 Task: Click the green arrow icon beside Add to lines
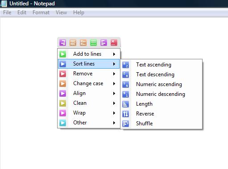click(x=62, y=54)
